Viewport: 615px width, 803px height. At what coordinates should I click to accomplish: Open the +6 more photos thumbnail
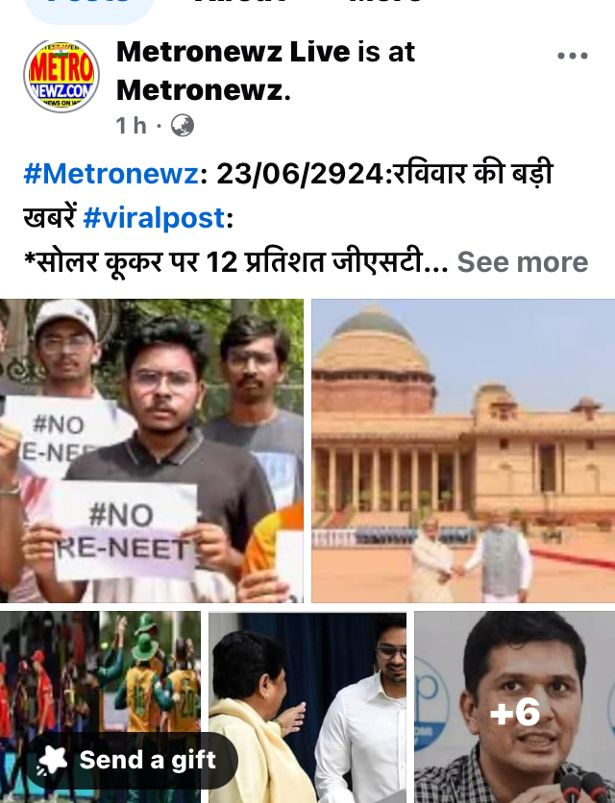(x=514, y=707)
